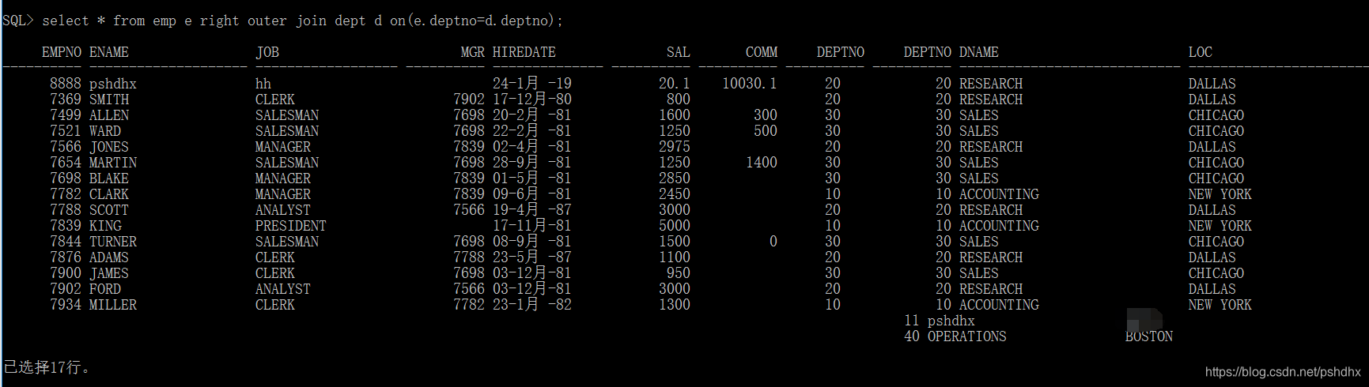Click employee name WARD

[x=105, y=131]
